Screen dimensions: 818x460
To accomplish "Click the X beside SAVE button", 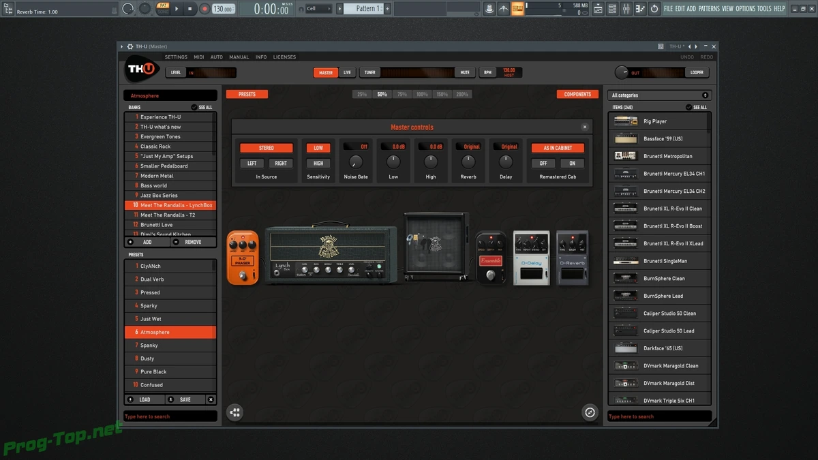I will point(211,400).
